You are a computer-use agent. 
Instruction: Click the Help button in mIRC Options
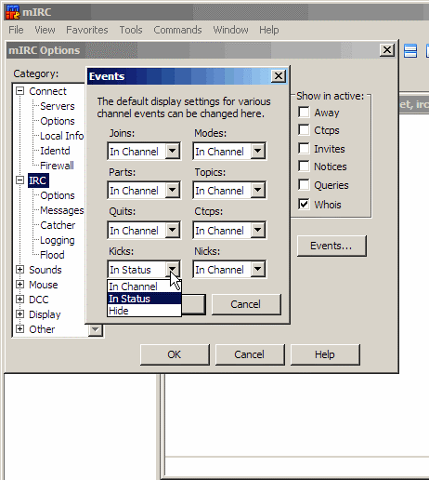click(x=325, y=354)
